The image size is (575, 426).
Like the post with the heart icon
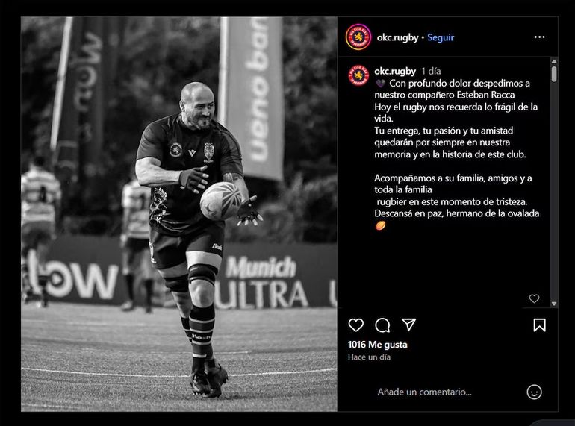pyautogui.click(x=355, y=325)
